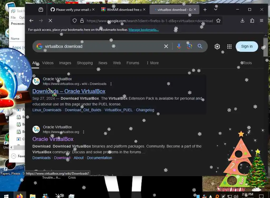Select the Forums search filter

[133, 63]
